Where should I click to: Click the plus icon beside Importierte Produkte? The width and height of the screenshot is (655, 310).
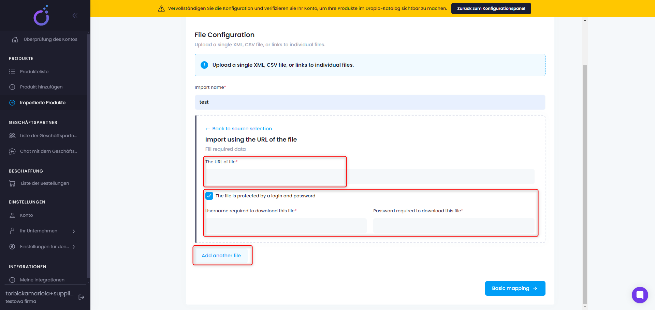pyautogui.click(x=12, y=103)
